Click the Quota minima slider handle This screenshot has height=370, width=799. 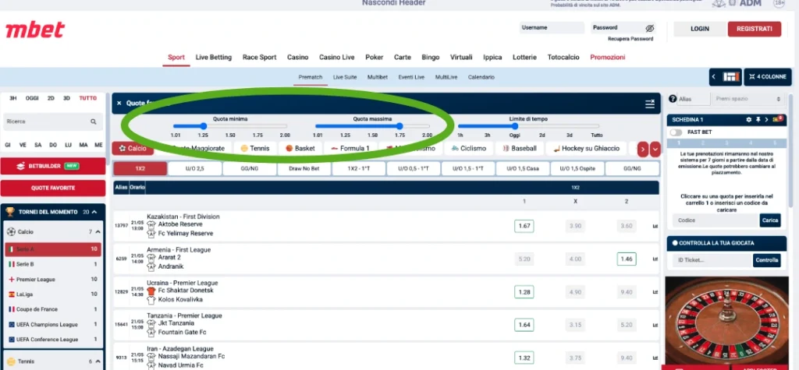(204, 126)
